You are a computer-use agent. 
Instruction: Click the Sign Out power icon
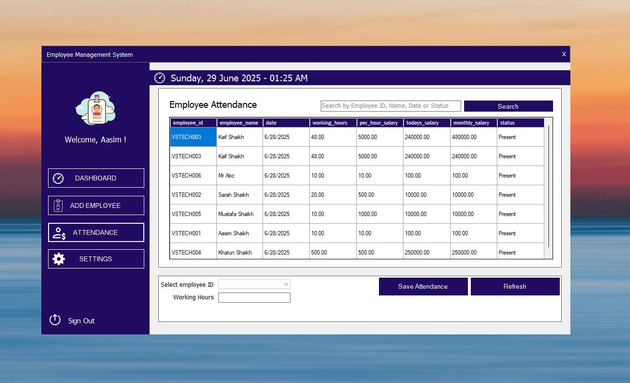point(55,319)
